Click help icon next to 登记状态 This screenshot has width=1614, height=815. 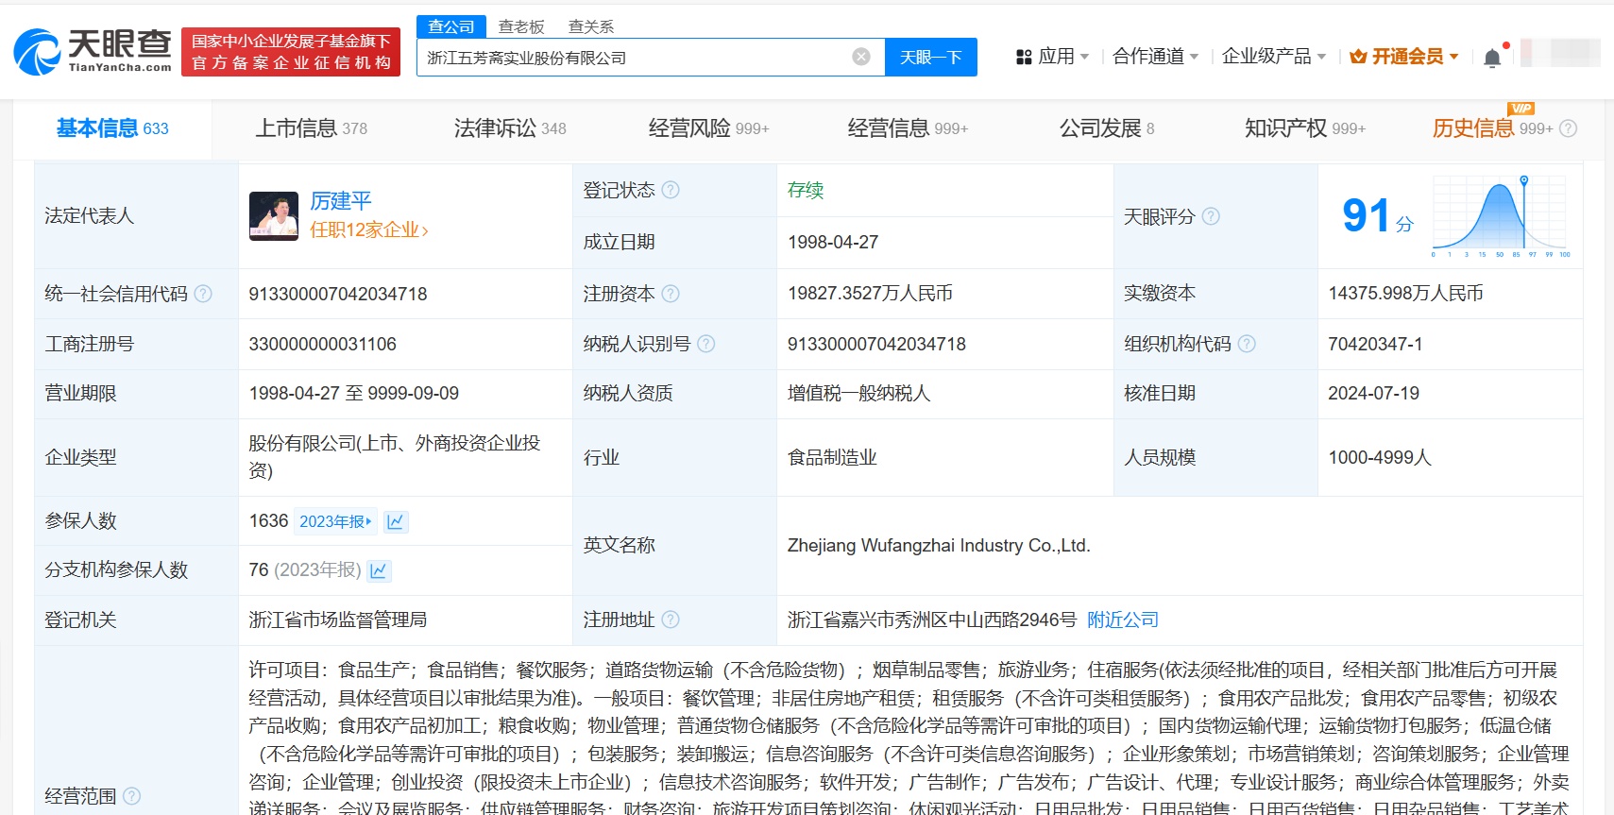click(671, 190)
